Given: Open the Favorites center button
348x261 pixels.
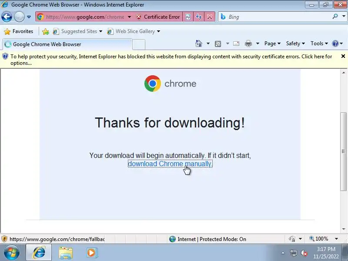Looking at the screenshot, I should [x=19, y=31].
